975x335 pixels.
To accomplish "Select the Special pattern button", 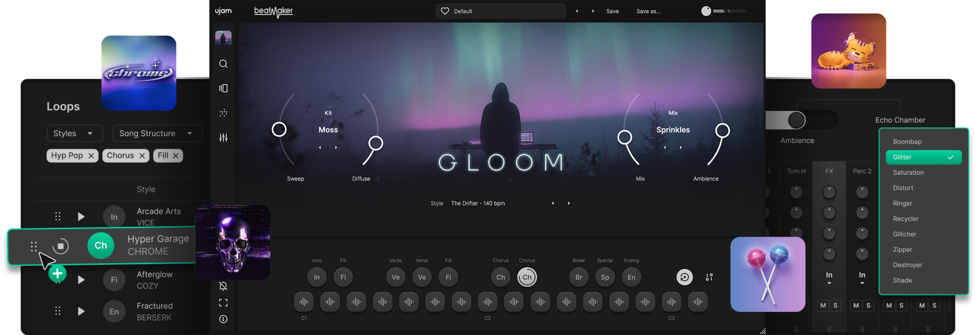I will [605, 277].
